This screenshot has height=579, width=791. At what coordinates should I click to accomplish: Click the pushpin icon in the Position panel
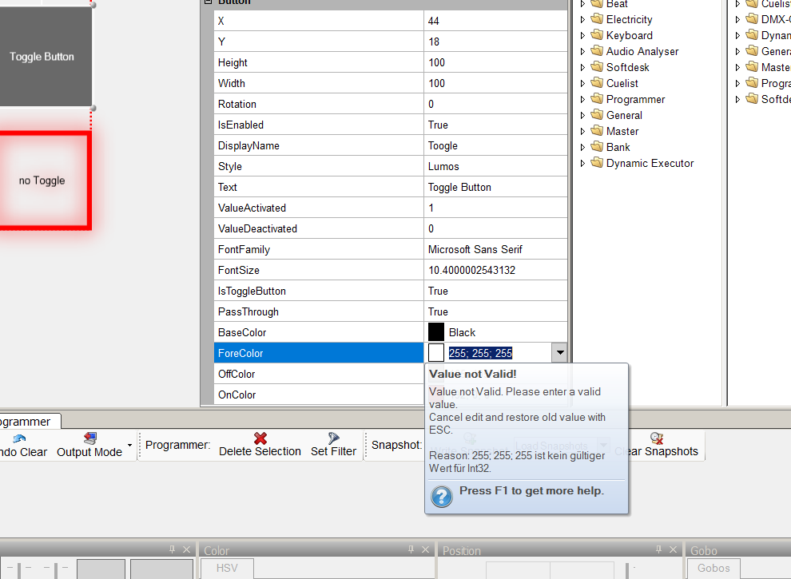[x=658, y=549]
